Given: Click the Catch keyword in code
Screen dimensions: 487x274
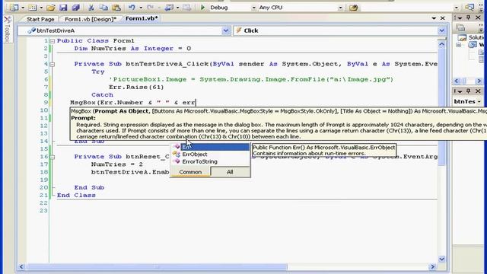Looking at the screenshot, I should click(102, 94).
